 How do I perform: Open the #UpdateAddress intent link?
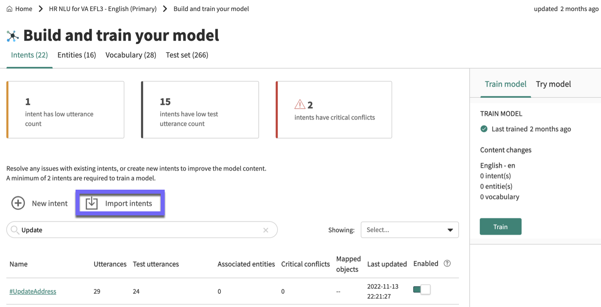[x=33, y=291]
